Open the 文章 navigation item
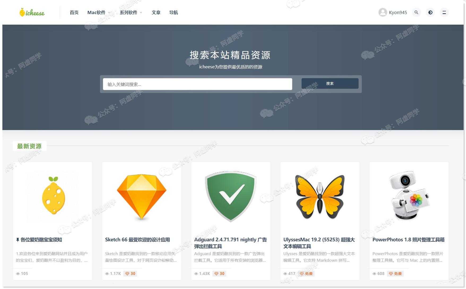The width and height of the screenshot is (466, 289). coord(156,12)
